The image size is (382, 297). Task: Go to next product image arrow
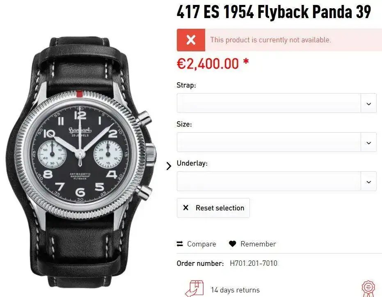[x=169, y=166]
